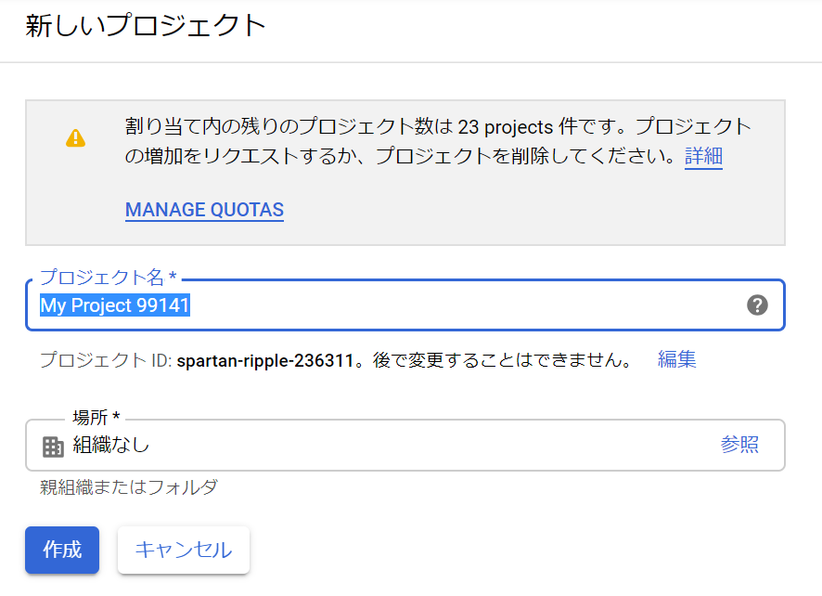Click the 場所 field label
This screenshot has width=822, height=596.
click(96, 418)
